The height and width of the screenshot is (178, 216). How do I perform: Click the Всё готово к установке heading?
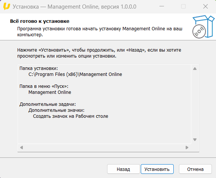click(x=40, y=21)
